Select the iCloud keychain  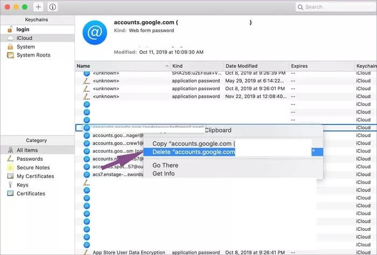point(38,38)
